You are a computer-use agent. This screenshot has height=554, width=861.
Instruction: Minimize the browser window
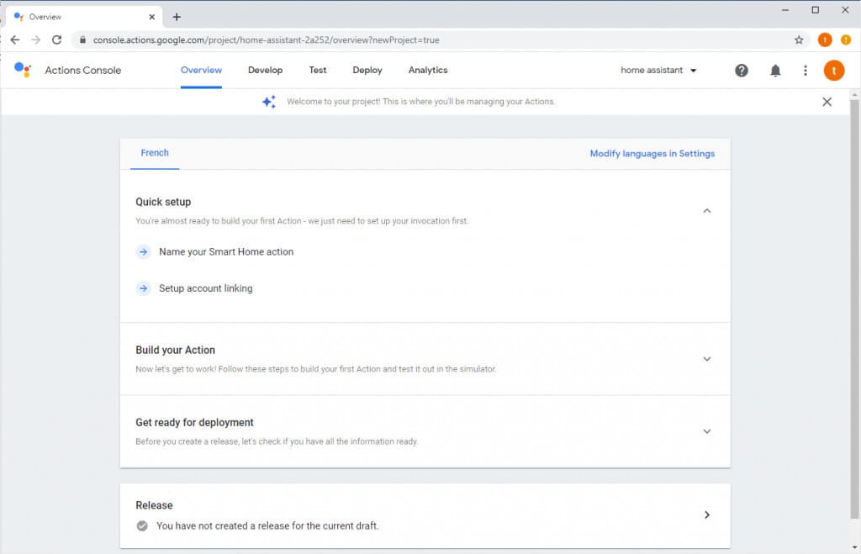785,10
